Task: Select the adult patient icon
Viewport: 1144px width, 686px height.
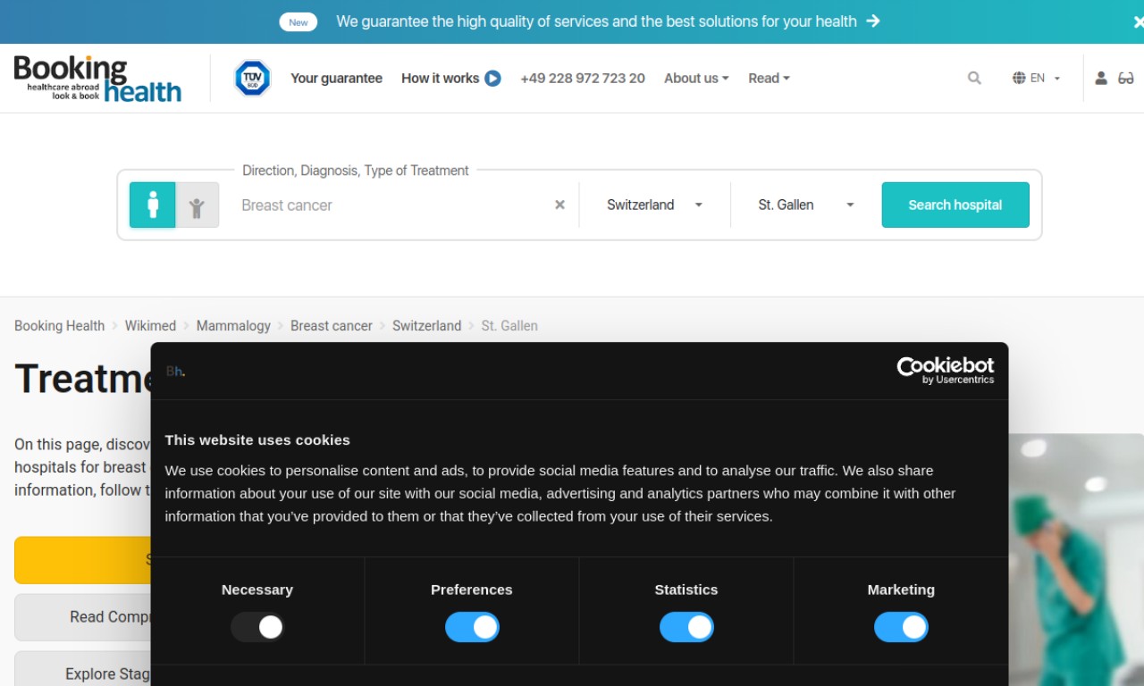Action: coord(153,205)
